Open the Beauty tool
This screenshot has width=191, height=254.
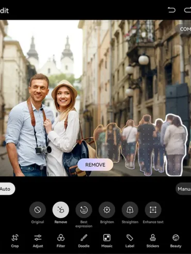tap(176, 241)
